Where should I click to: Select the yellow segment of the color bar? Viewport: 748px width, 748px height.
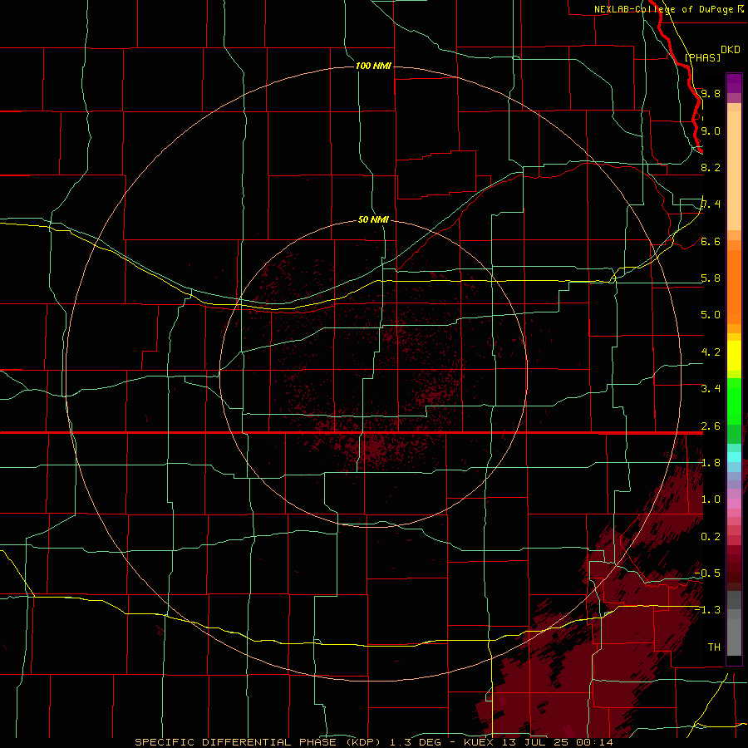pyautogui.click(x=734, y=356)
